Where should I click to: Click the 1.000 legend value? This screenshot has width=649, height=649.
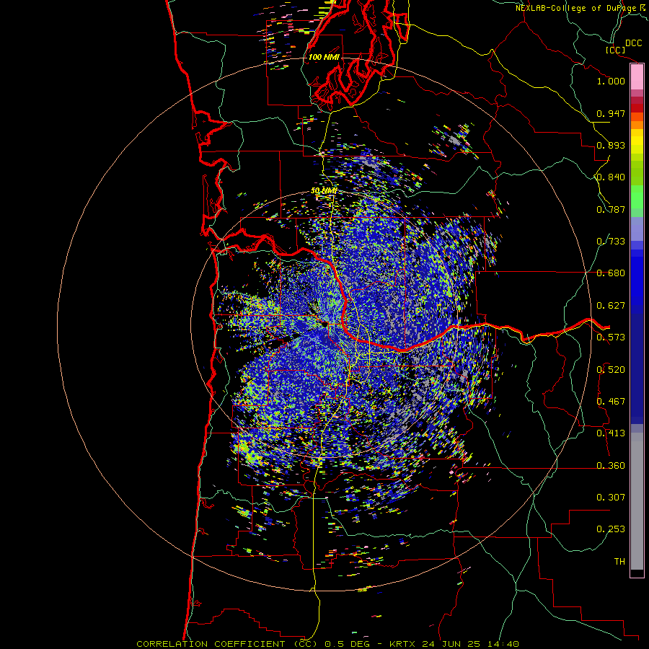[x=611, y=81]
